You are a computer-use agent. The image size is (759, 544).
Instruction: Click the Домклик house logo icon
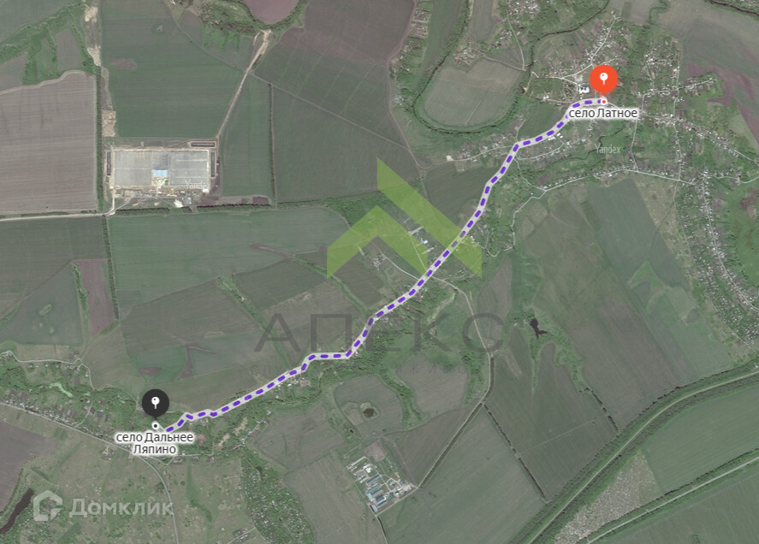[47, 506]
